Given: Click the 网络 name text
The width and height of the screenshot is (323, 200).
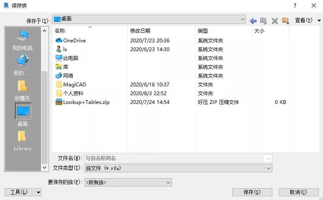Looking at the screenshot, I should [68, 75].
